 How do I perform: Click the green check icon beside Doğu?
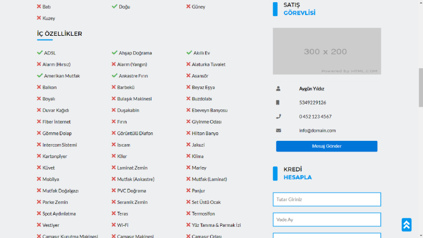coord(114,6)
